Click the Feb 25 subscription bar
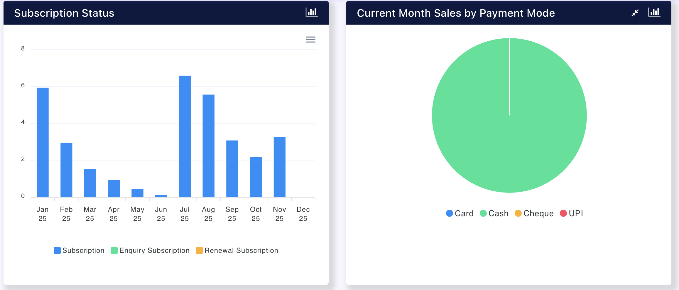The height and width of the screenshot is (290, 679). coord(66,170)
